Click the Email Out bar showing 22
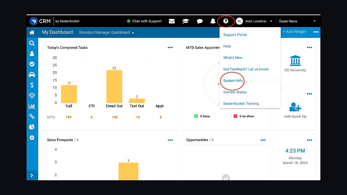Image resolution: width=347 pixels, height=195 pixels. click(114, 87)
